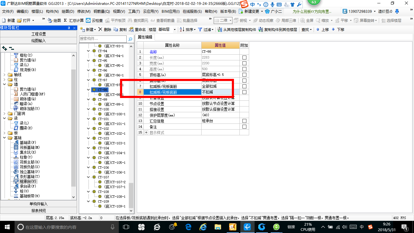The height and width of the screenshot is (233, 414).
Task: Collapse the 基础 folder in navigation tree
Action: tap(4, 138)
